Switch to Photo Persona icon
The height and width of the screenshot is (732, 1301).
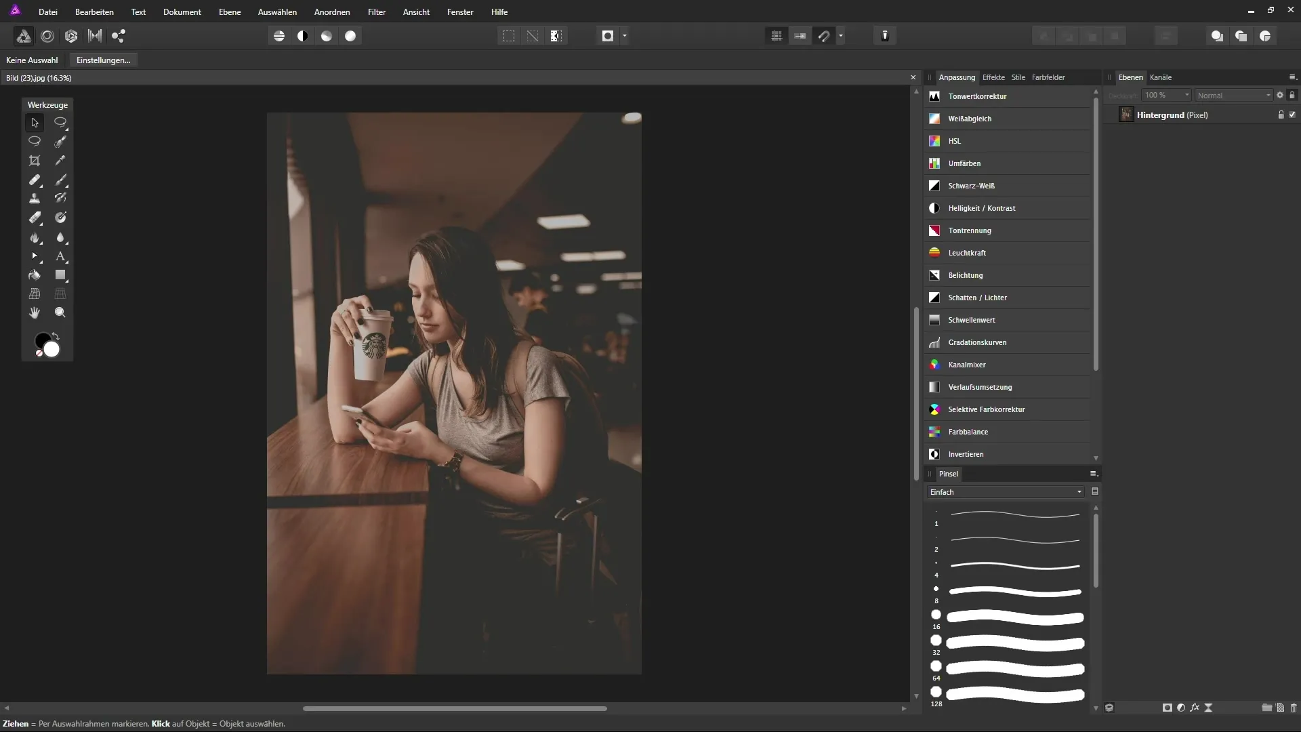coord(23,36)
